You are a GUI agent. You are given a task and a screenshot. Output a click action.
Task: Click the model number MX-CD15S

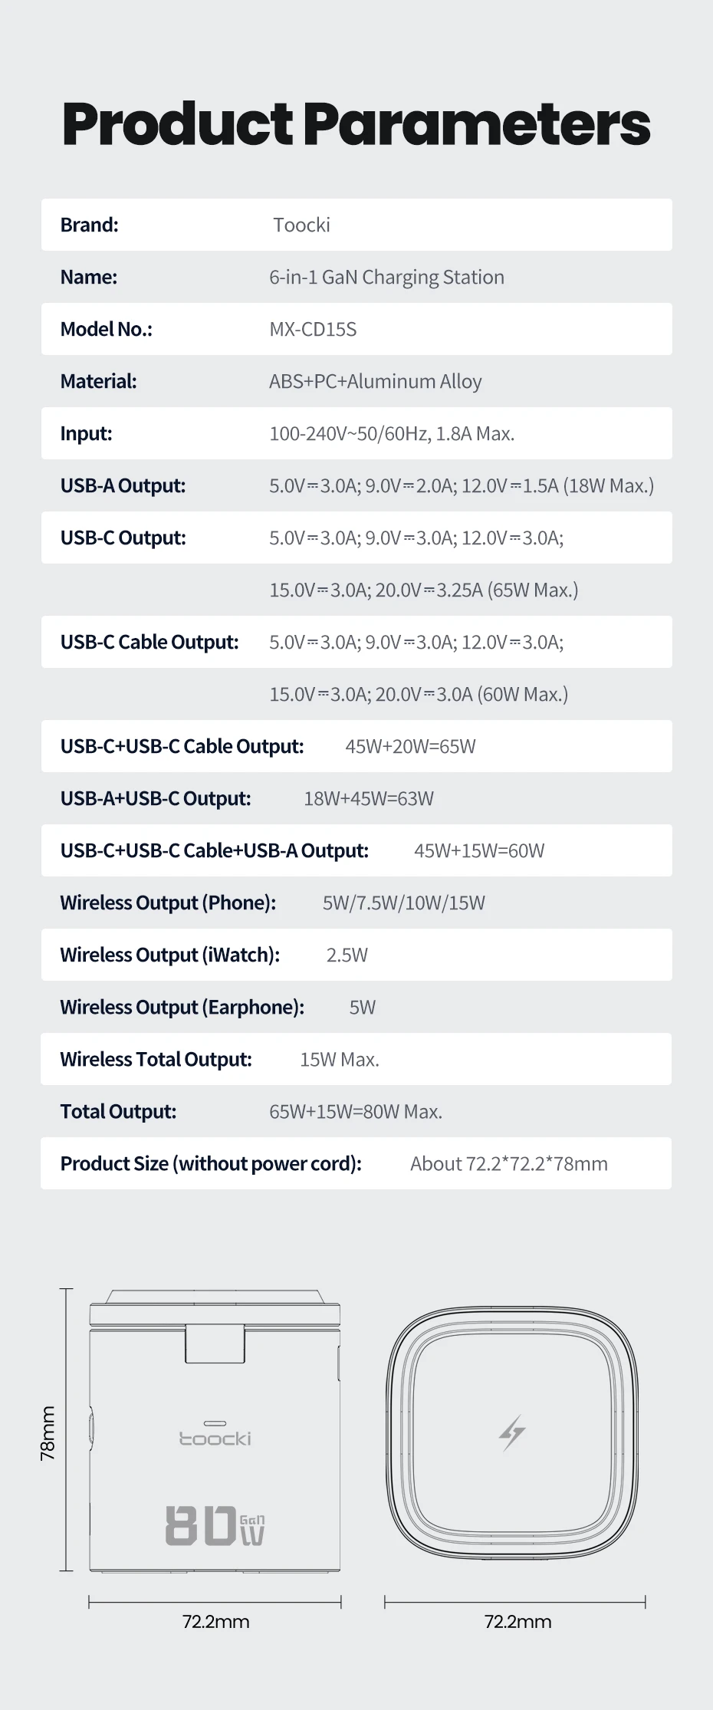point(313,329)
